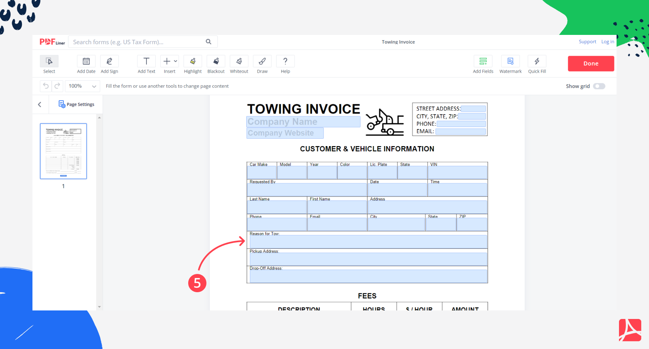The image size is (649, 349).
Task: Click the Last Name field
Action: [277, 207]
